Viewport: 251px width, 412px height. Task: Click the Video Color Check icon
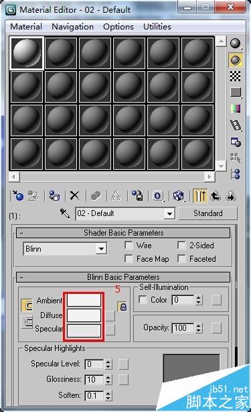click(236, 108)
